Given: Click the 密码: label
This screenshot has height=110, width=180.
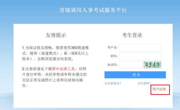Looking at the screenshot, I should click(x=114, y=56).
